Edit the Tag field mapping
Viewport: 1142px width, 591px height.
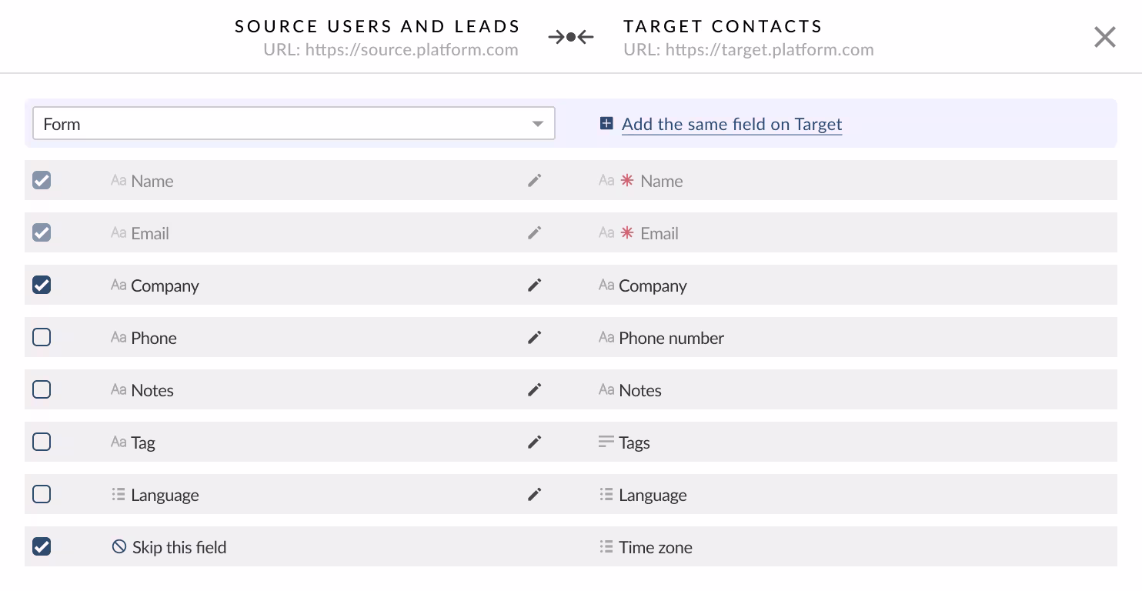click(535, 442)
